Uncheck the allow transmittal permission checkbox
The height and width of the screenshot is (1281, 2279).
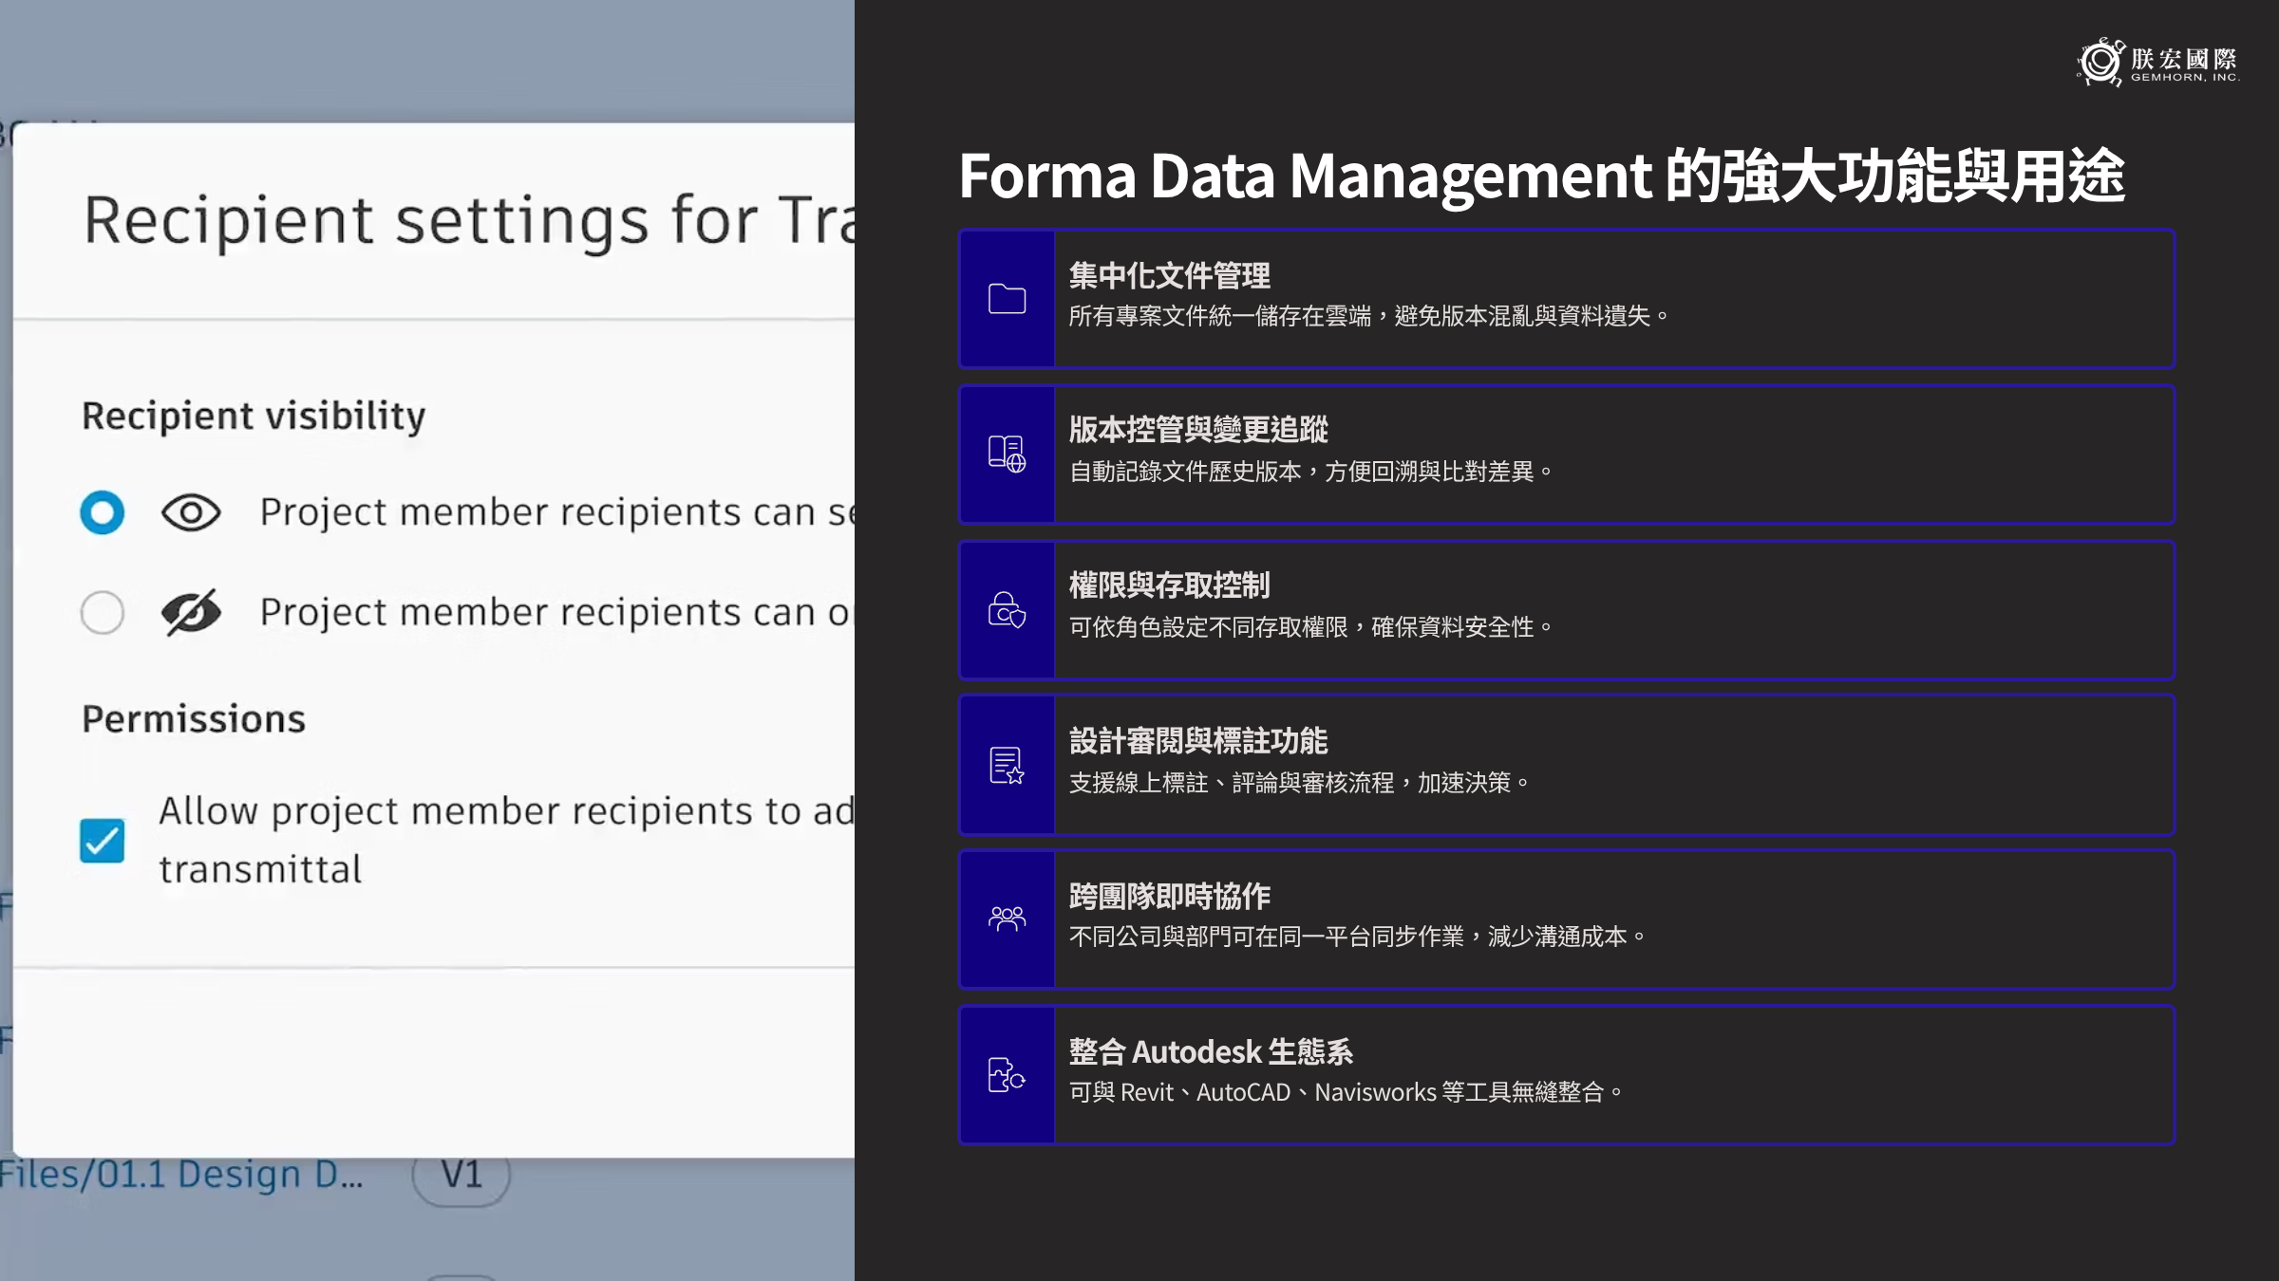coord(104,839)
